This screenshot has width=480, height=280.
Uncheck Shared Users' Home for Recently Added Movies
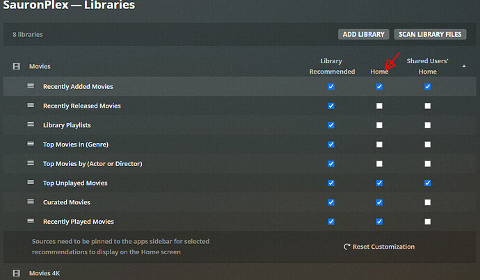428,87
